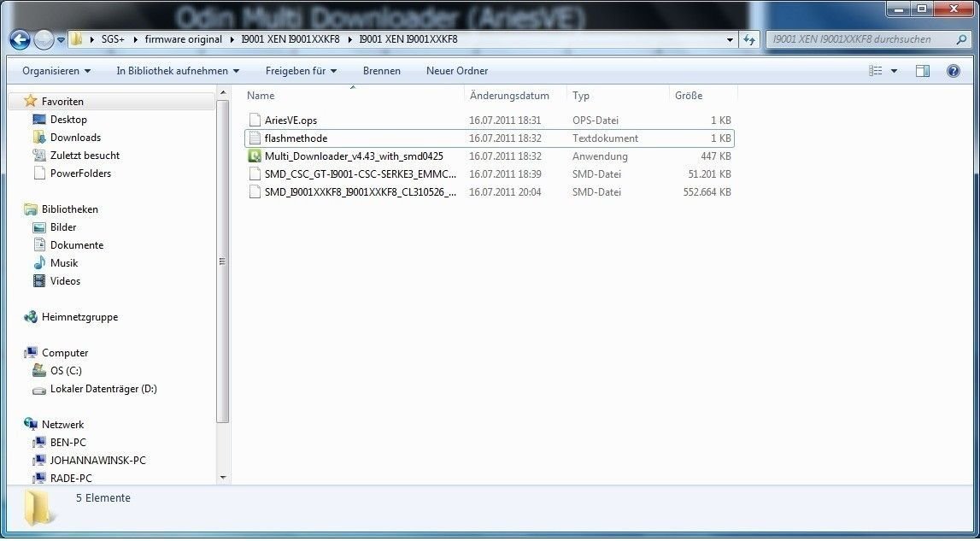The width and height of the screenshot is (980, 541).
Task: Click the folder icon in the address bar
Action: tap(76, 39)
